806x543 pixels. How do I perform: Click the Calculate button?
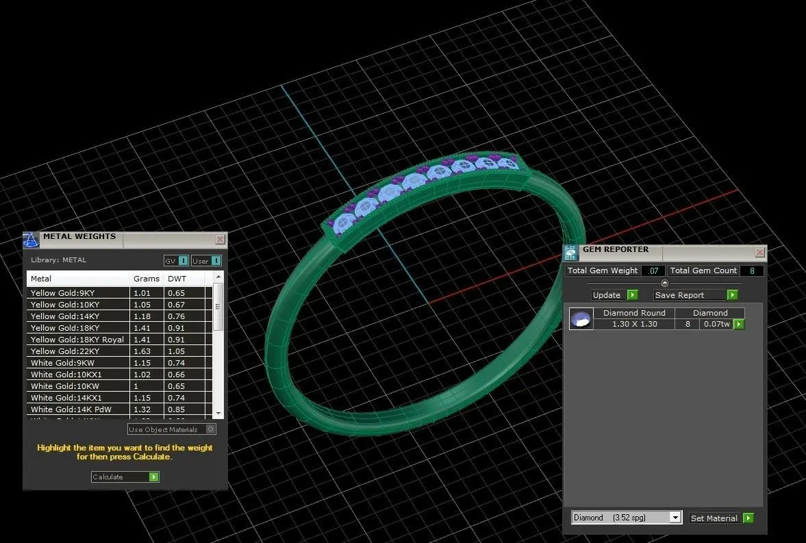point(125,477)
